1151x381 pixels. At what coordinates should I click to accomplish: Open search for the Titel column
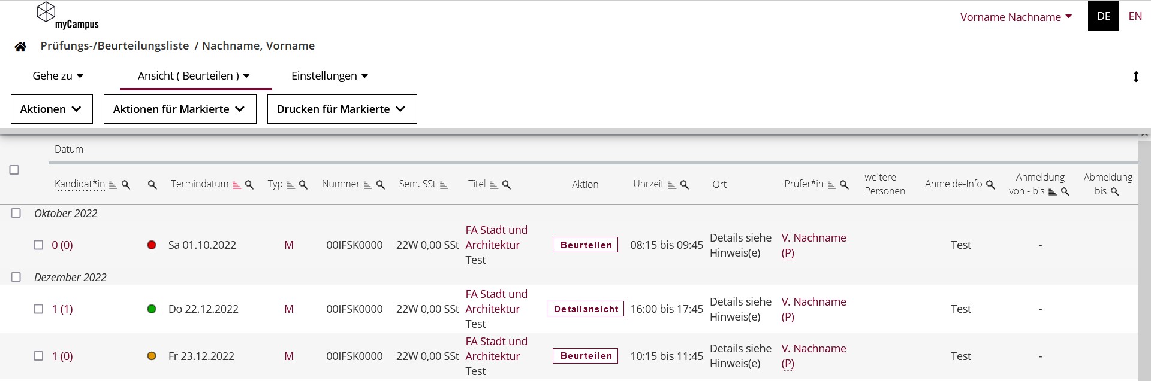(507, 185)
